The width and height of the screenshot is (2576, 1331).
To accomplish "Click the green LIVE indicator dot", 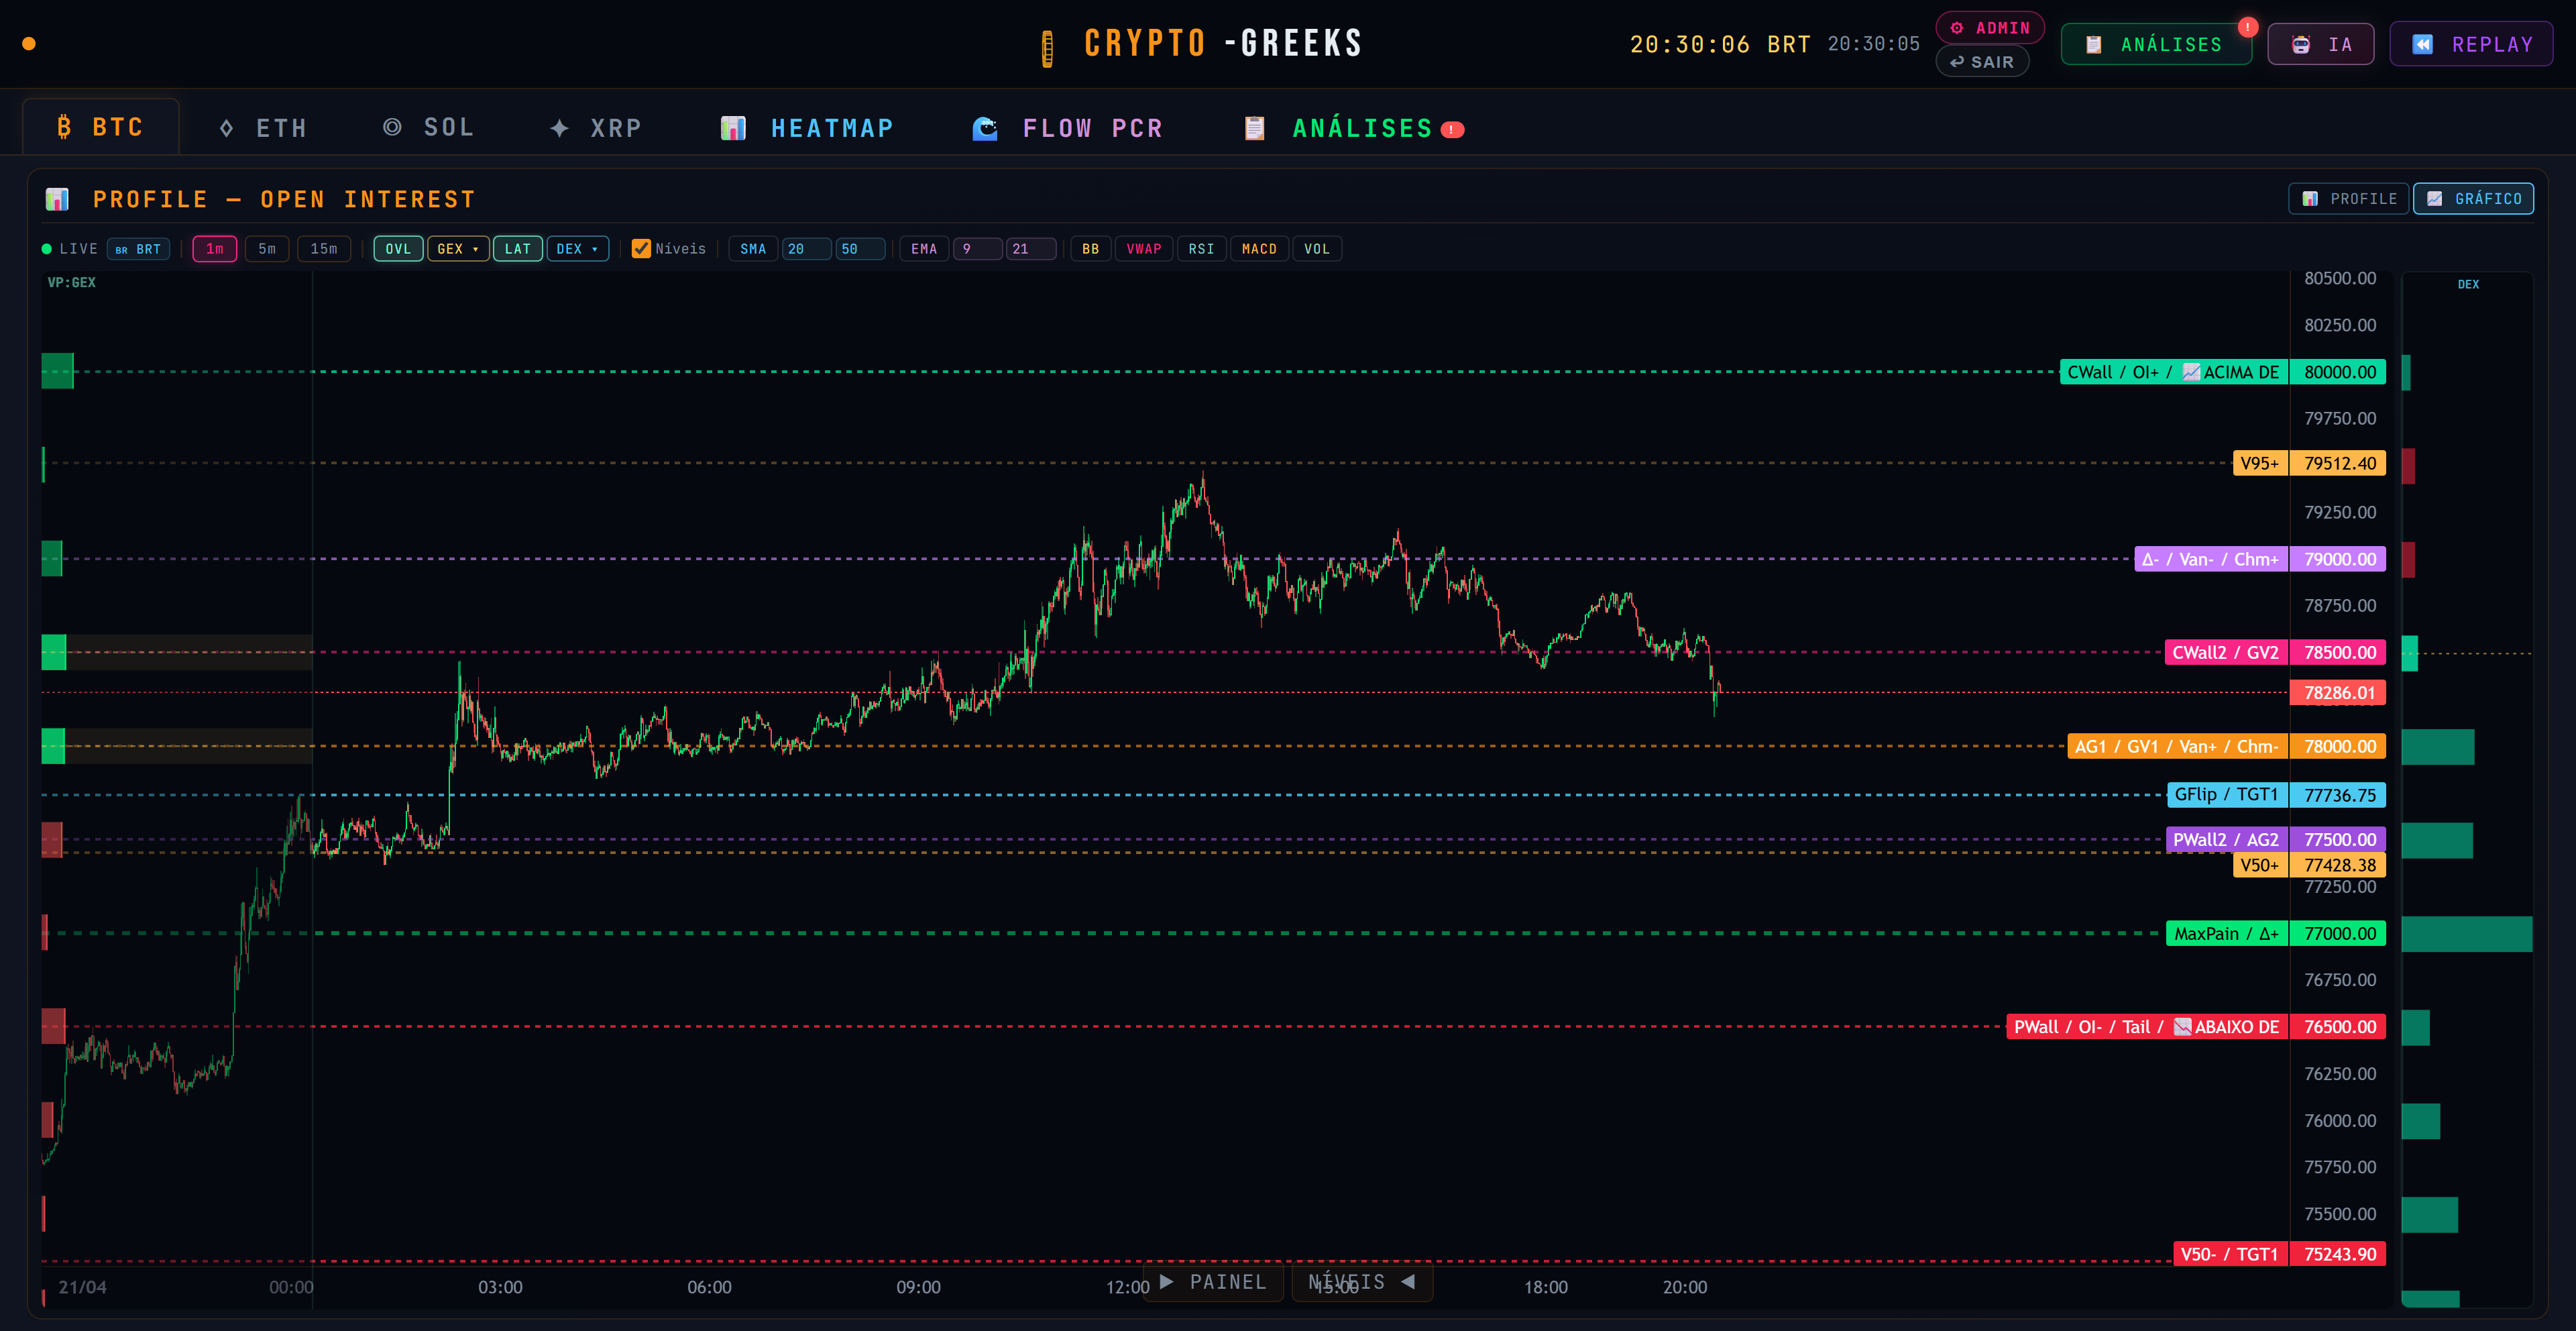I will (46, 249).
